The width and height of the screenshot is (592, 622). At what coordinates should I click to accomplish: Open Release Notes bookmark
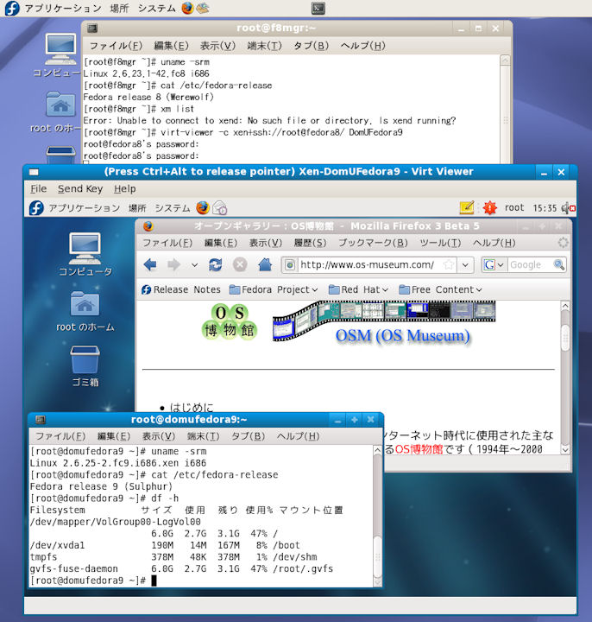[181, 289]
